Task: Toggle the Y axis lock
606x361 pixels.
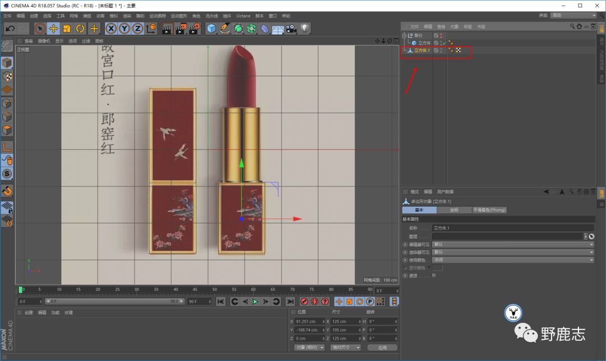Action: point(124,29)
